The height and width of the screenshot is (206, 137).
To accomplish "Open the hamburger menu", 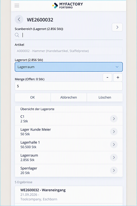I will (x=17, y=5).
